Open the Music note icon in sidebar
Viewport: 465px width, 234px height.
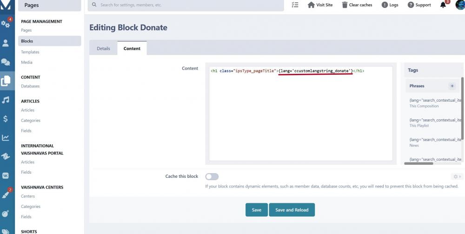point(5,100)
